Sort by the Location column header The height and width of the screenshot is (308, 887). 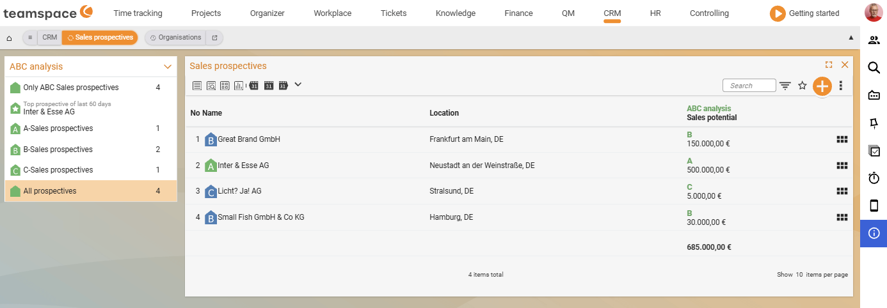[444, 113]
